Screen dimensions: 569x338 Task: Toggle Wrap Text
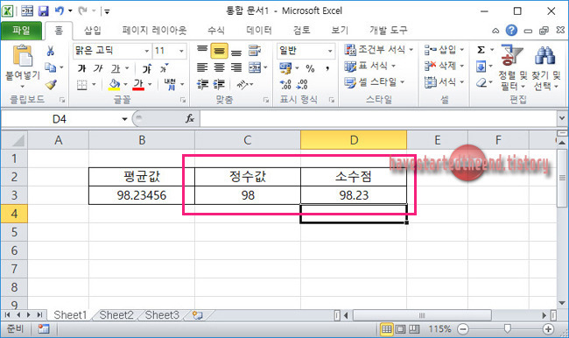coord(255,51)
